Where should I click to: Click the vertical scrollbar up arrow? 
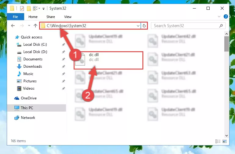(226, 34)
